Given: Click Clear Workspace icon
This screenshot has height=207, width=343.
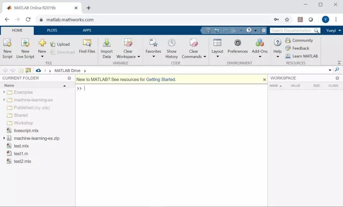Looking at the screenshot, I should [x=128, y=43].
